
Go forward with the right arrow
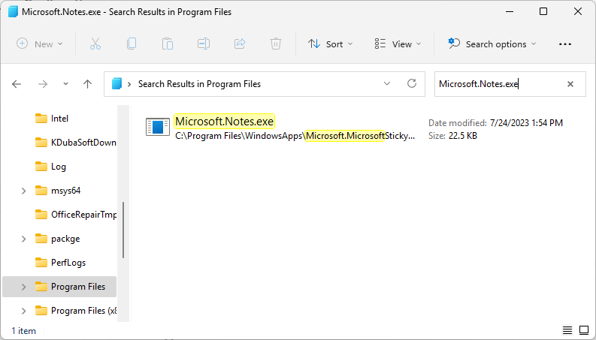43,84
